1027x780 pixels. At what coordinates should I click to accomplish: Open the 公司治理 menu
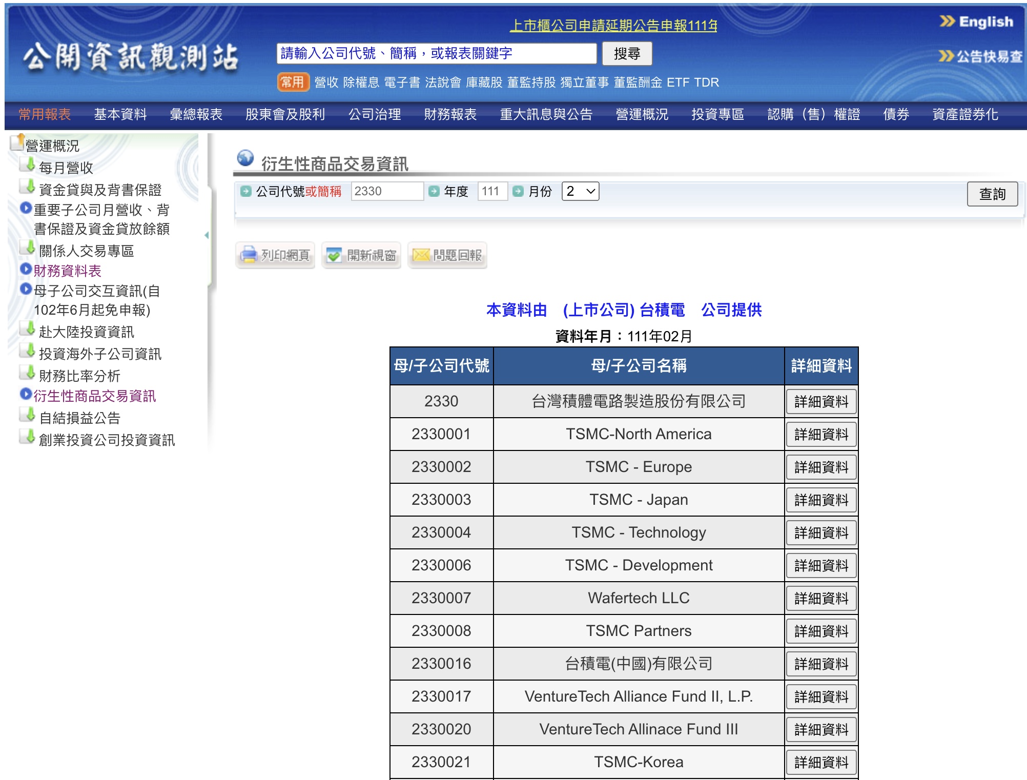[x=375, y=114]
